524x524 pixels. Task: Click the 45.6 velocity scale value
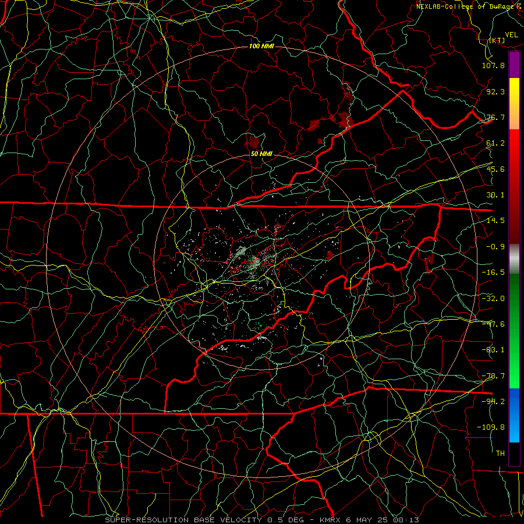(495, 169)
